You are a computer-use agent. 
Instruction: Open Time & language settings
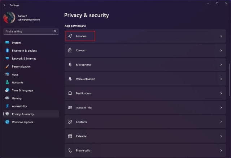(31, 90)
